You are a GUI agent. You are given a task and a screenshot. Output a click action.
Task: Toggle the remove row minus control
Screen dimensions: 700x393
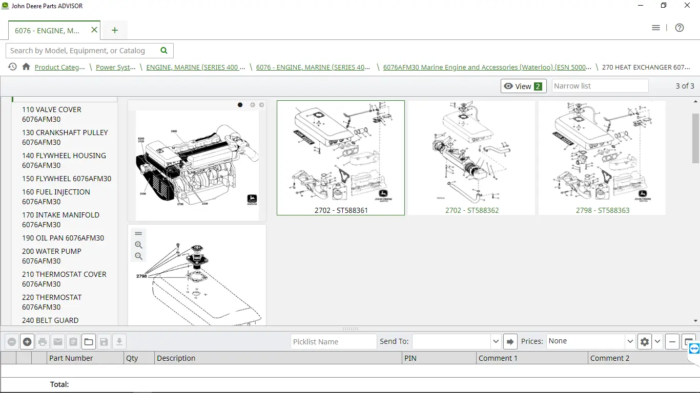click(12, 341)
